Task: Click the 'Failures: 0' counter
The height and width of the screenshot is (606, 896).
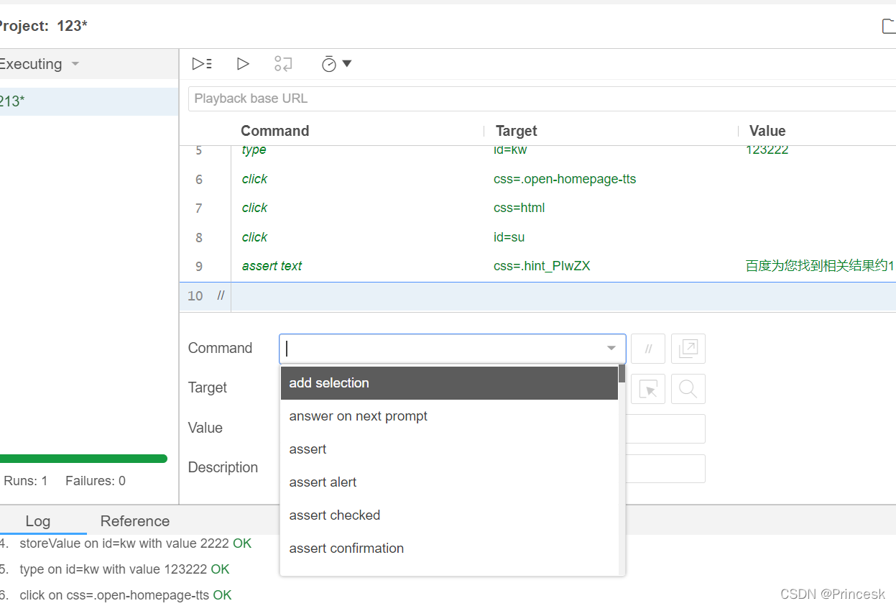Action: 96,481
